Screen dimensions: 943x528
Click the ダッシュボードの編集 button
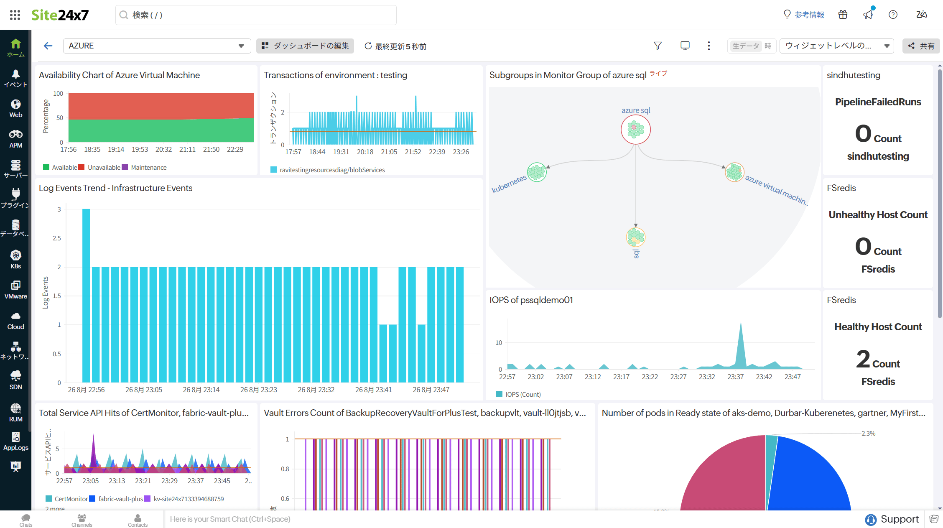click(x=305, y=46)
